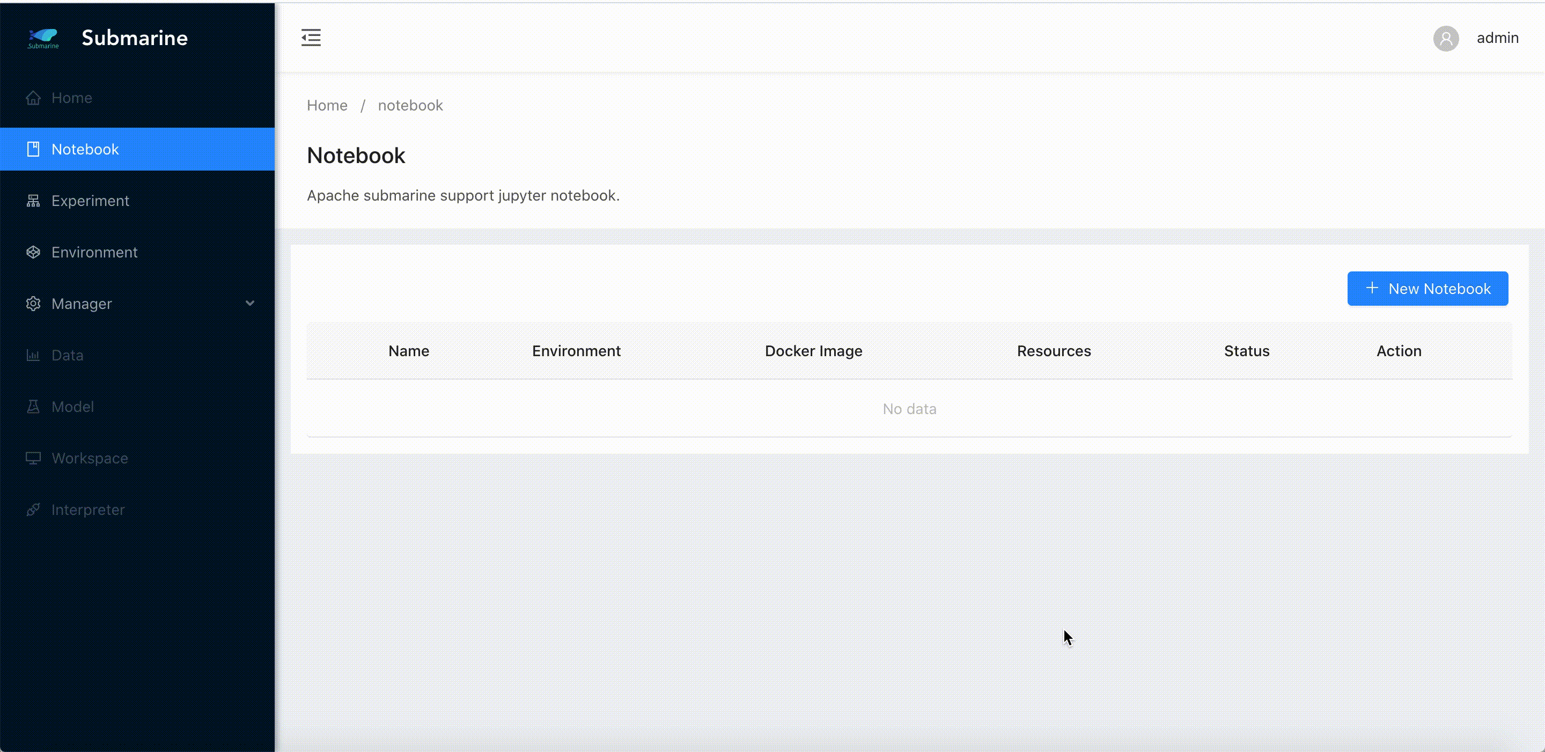Select Experiment in the sidebar
Screen dimensions: 1545x752
(x=91, y=201)
